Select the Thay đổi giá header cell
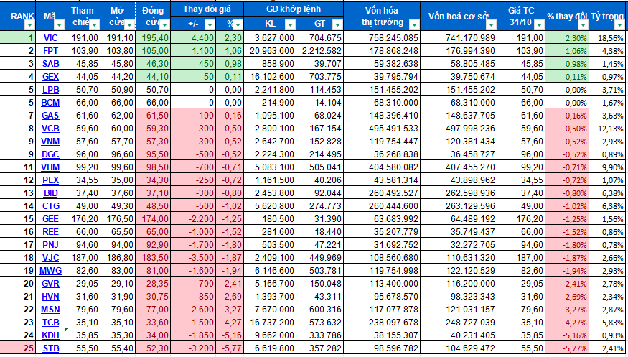Image resolution: width=628 pixels, height=357 pixels. 207,9
